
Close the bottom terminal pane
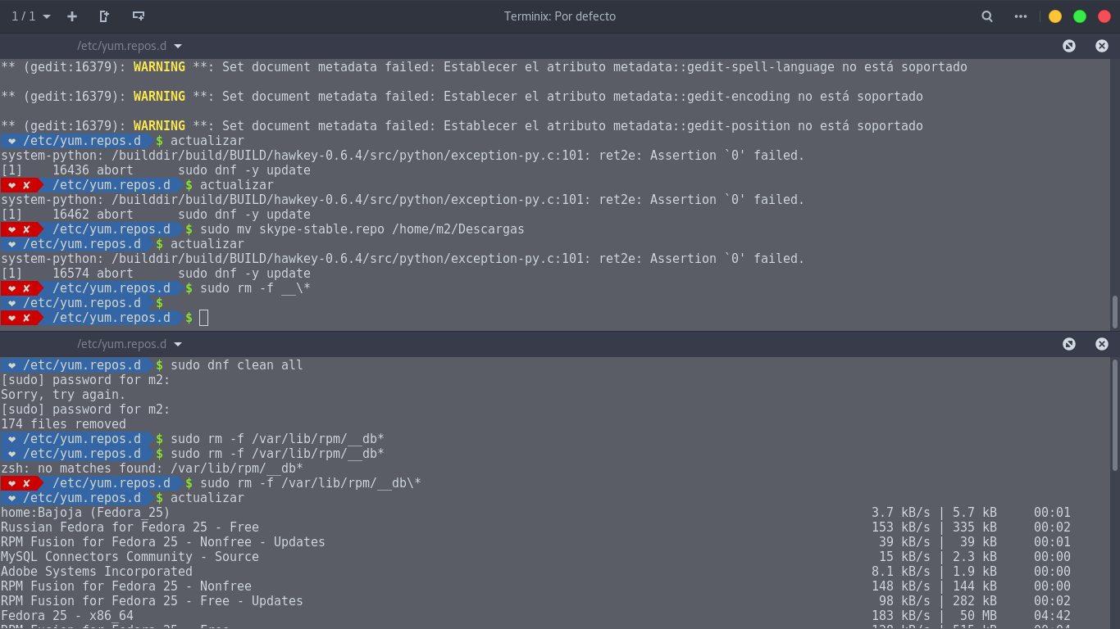pos(1102,344)
